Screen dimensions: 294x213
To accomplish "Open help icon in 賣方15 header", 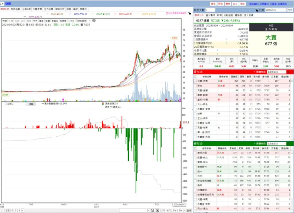I will [x=254, y=143].
